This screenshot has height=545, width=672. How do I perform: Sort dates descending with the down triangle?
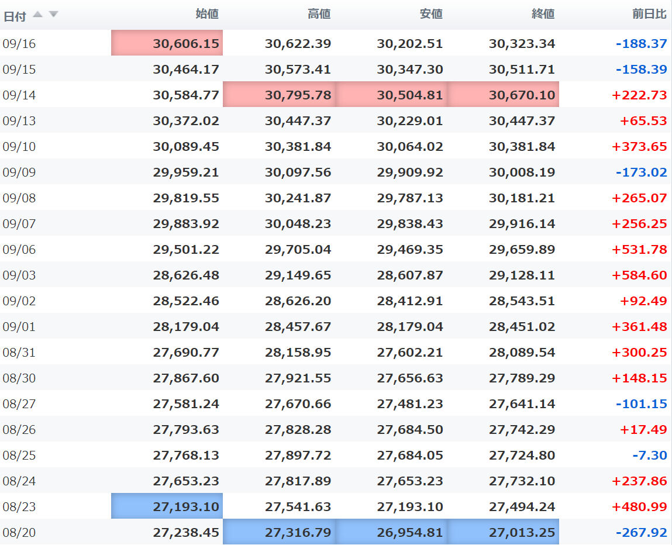click(x=53, y=14)
